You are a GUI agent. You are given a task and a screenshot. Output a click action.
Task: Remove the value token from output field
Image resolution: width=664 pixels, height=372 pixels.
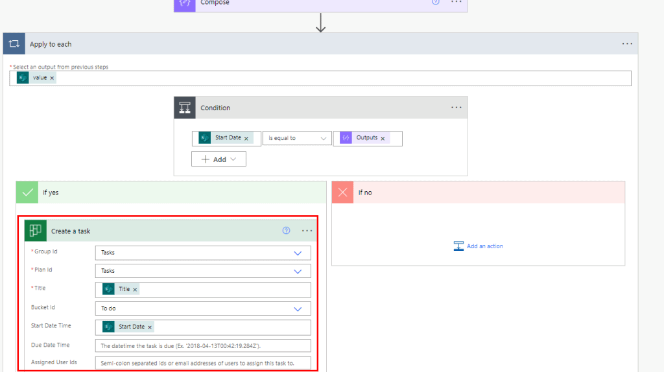coord(52,78)
